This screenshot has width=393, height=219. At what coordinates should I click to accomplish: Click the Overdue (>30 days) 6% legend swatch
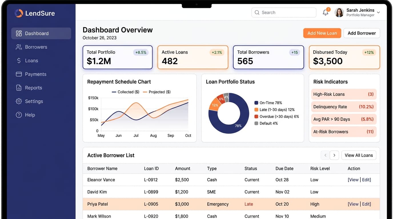(x=256, y=117)
